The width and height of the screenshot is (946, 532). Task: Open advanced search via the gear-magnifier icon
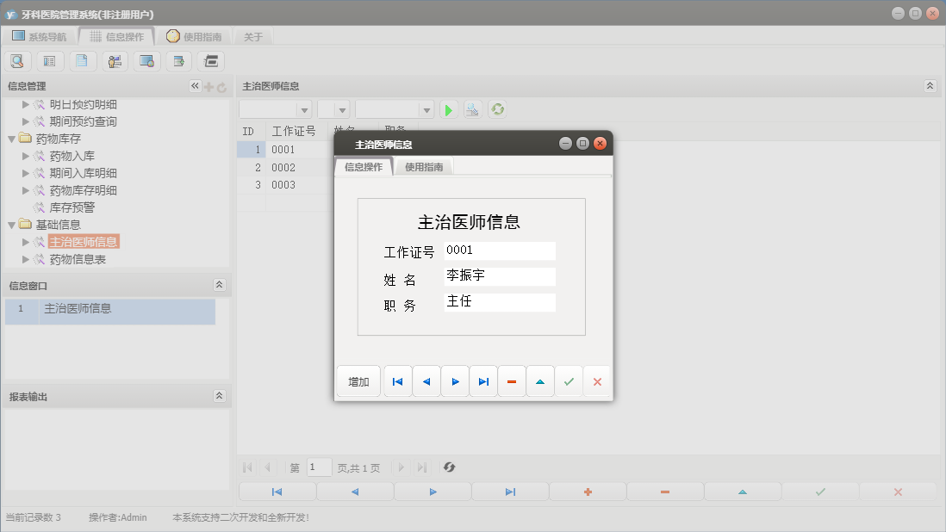(472, 110)
